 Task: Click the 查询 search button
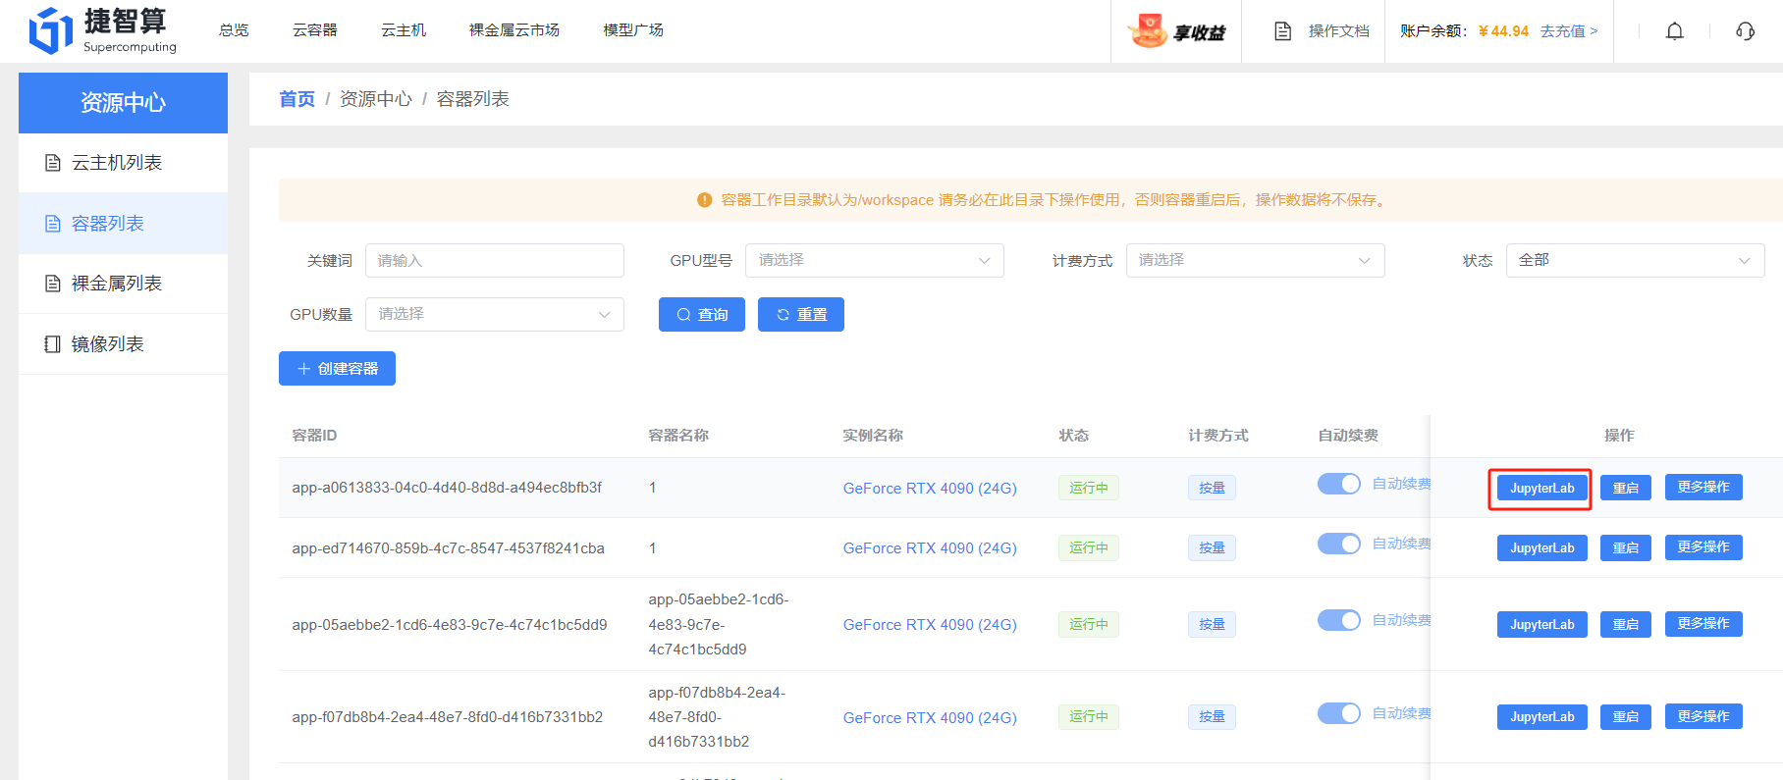tap(702, 315)
